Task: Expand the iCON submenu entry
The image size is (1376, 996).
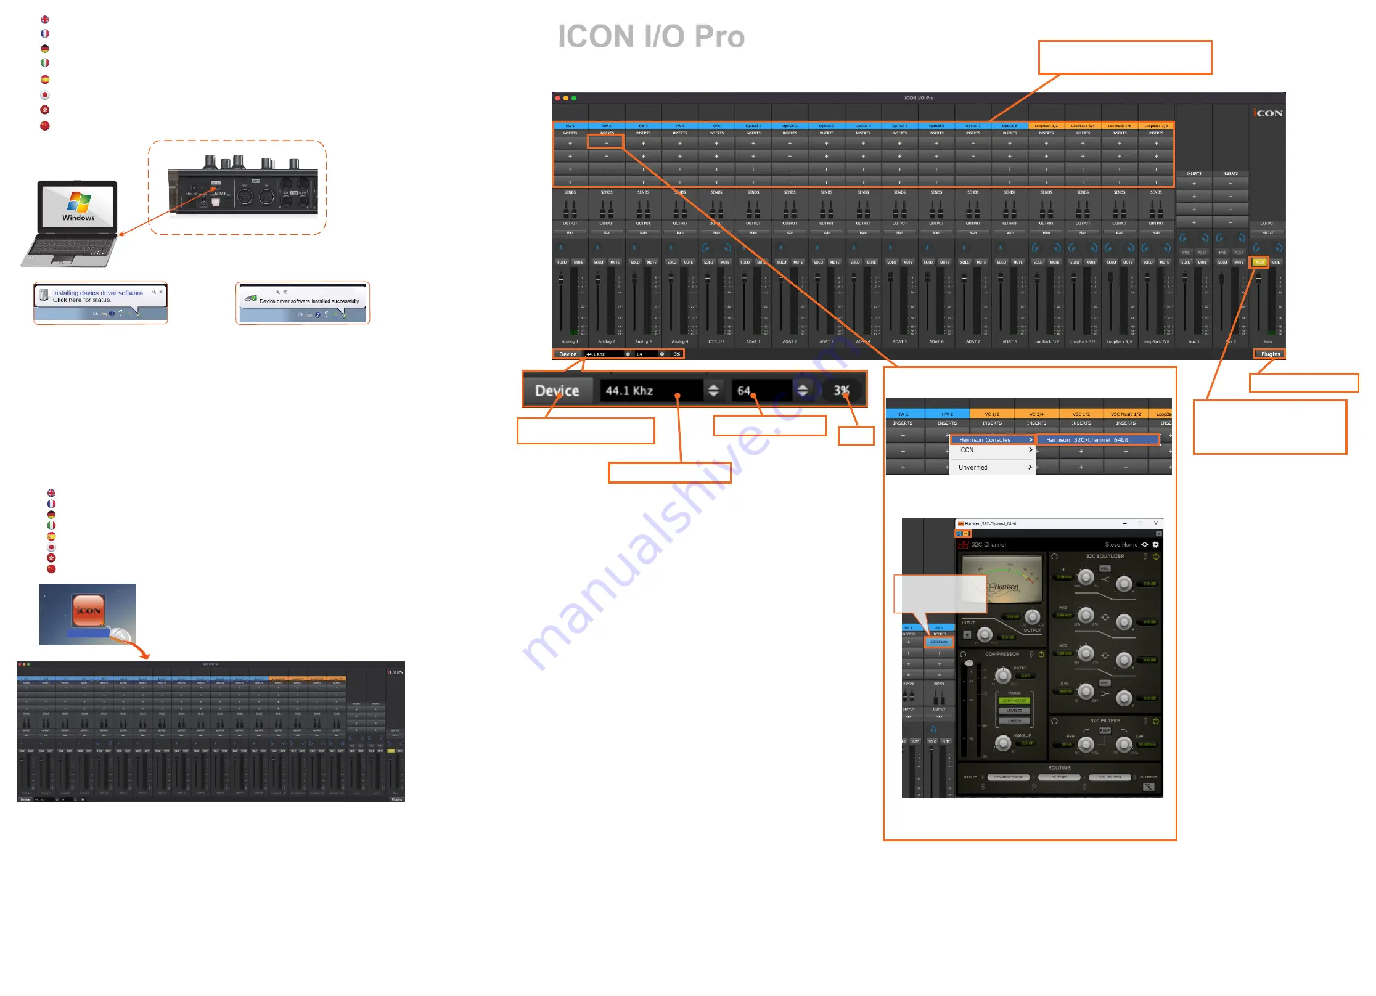Action: 993,450
